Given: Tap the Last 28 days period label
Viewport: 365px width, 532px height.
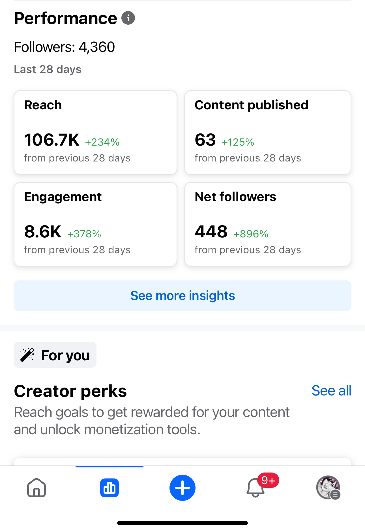Looking at the screenshot, I should coord(48,69).
